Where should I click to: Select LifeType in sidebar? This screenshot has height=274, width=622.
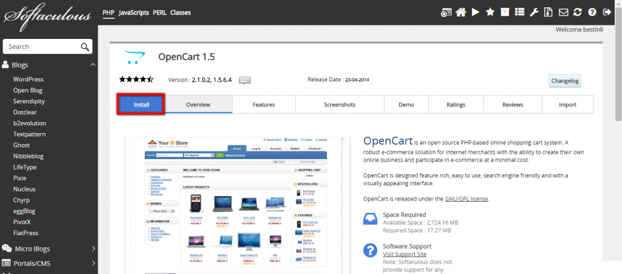tap(24, 167)
